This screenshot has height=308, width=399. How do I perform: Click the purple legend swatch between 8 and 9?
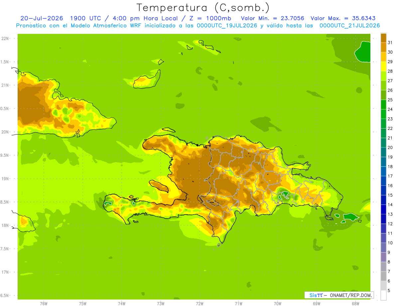383,257
